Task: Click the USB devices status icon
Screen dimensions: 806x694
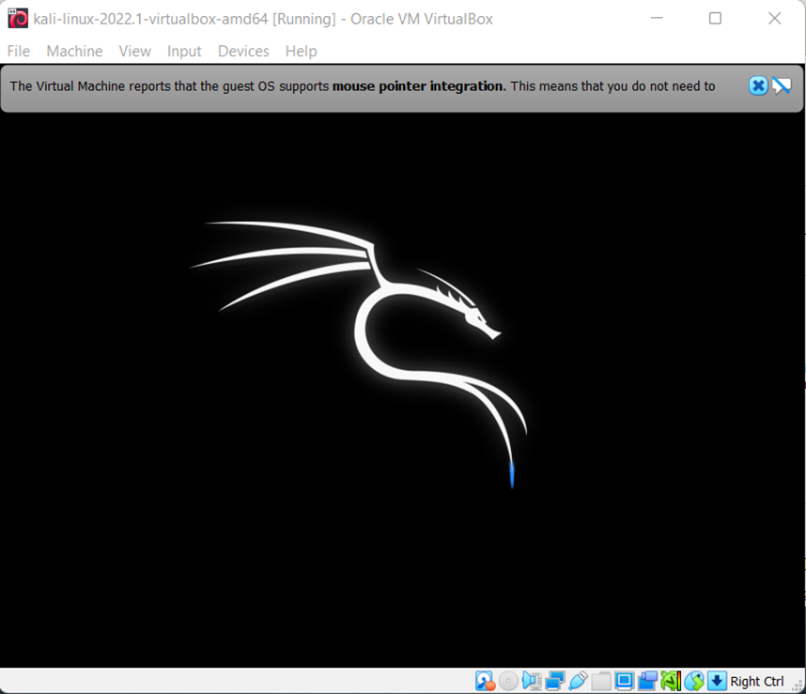Action: tap(578, 681)
